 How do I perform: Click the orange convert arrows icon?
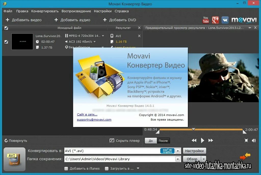tap(245, 156)
